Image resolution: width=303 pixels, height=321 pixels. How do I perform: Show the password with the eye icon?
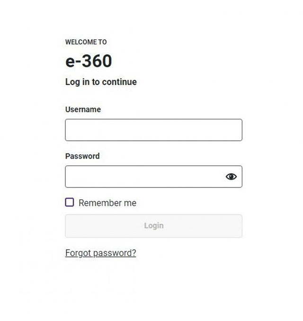pyautogui.click(x=231, y=177)
